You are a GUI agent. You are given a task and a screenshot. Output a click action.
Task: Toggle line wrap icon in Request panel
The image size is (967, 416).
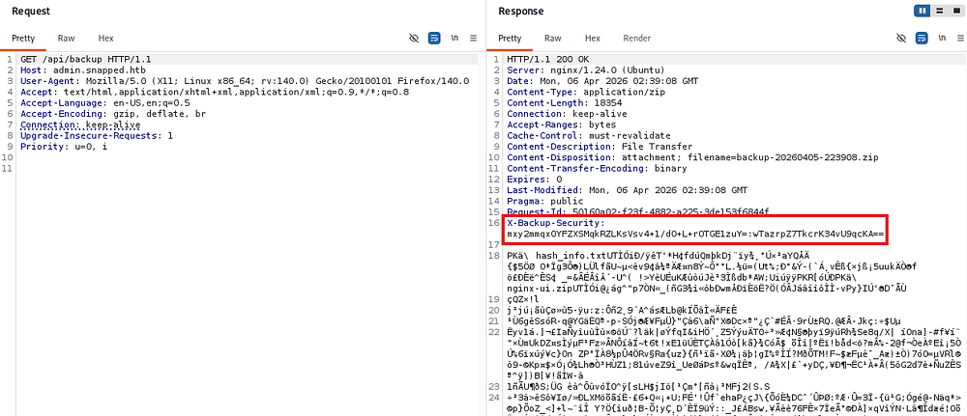(434, 39)
